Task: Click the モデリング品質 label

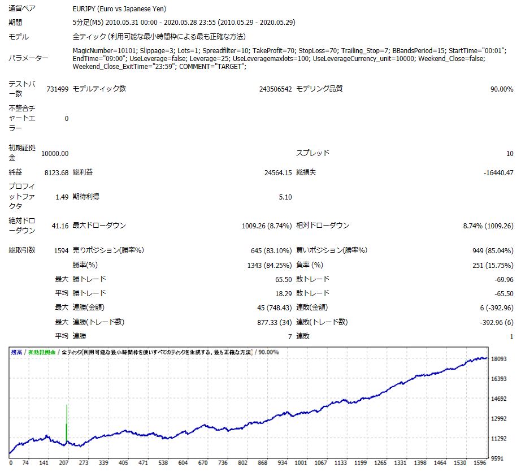Action: [319, 88]
